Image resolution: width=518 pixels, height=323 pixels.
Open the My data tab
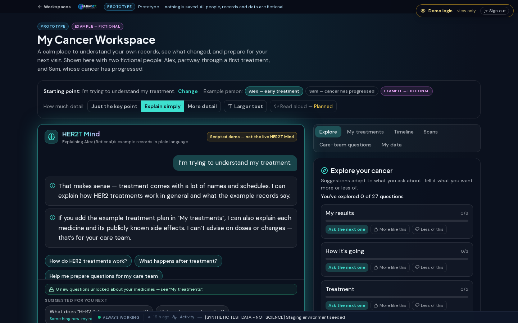391,145
